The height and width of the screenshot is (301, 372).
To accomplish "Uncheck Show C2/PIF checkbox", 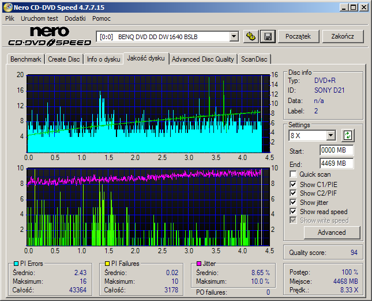I will pos(293,193).
